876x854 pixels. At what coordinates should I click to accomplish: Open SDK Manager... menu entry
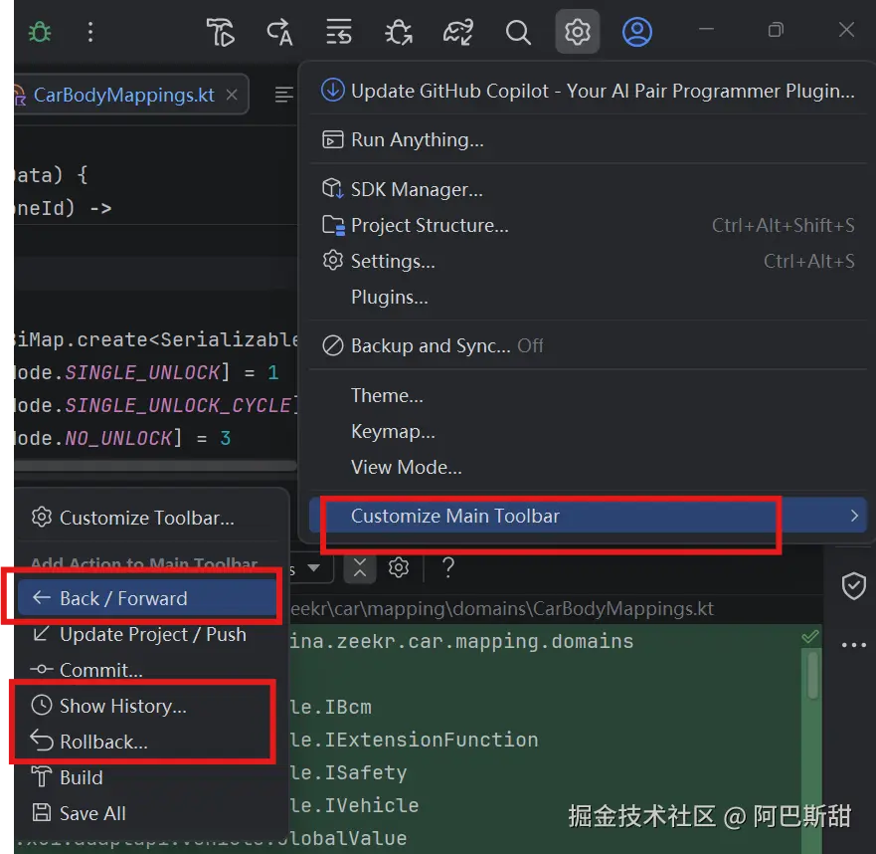pyautogui.click(x=588, y=189)
